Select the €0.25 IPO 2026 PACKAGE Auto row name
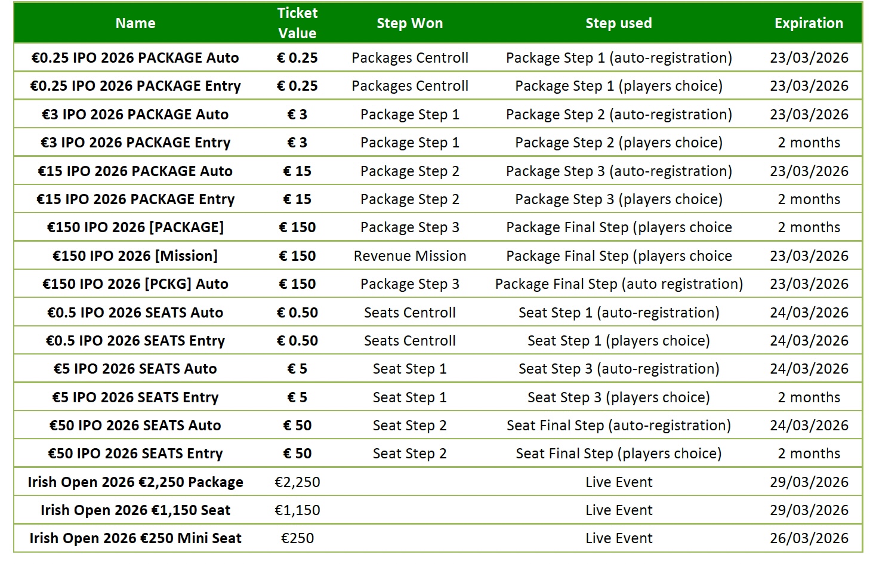The width and height of the screenshot is (870, 564). (x=135, y=58)
